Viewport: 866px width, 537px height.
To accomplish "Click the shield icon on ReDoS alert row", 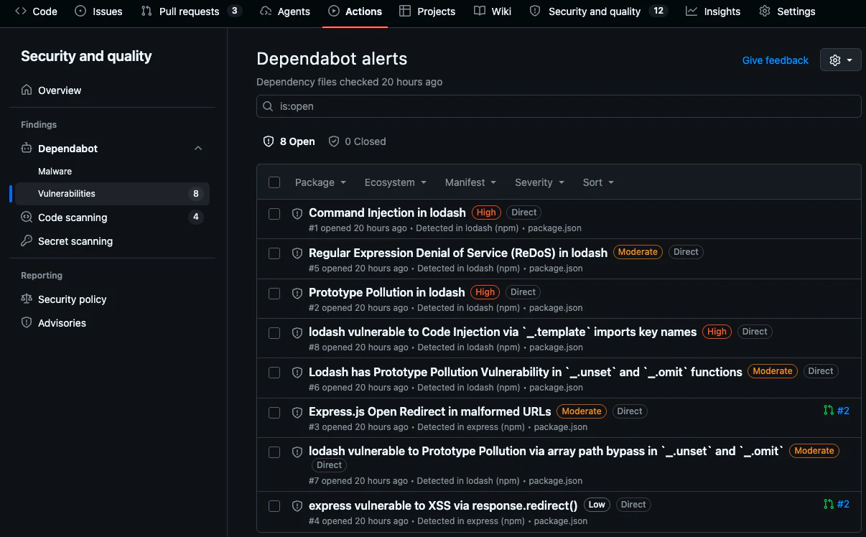I will tap(297, 253).
